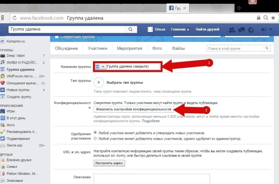Click the browser reload icon
The width and height of the screenshot is (279, 184).
click(x=15, y=18)
